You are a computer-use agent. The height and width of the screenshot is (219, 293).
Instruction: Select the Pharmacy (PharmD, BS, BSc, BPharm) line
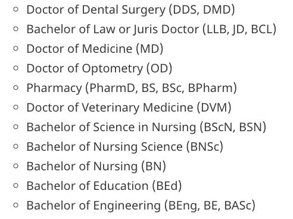coord(132,88)
